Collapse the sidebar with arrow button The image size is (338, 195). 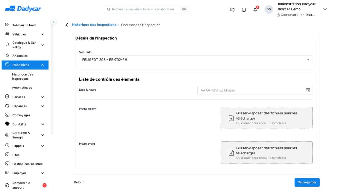tap(54, 22)
